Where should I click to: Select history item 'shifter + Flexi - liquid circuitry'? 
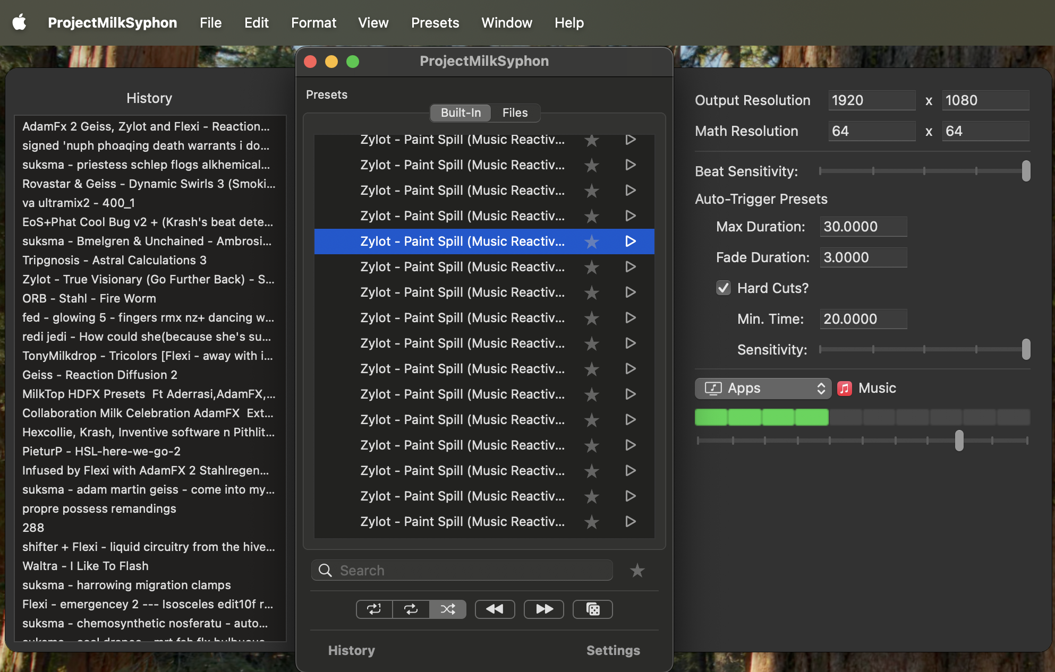(x=149, y=547)
